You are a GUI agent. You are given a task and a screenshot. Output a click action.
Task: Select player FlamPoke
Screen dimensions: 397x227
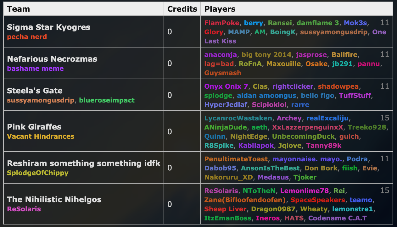click(222, 23)
